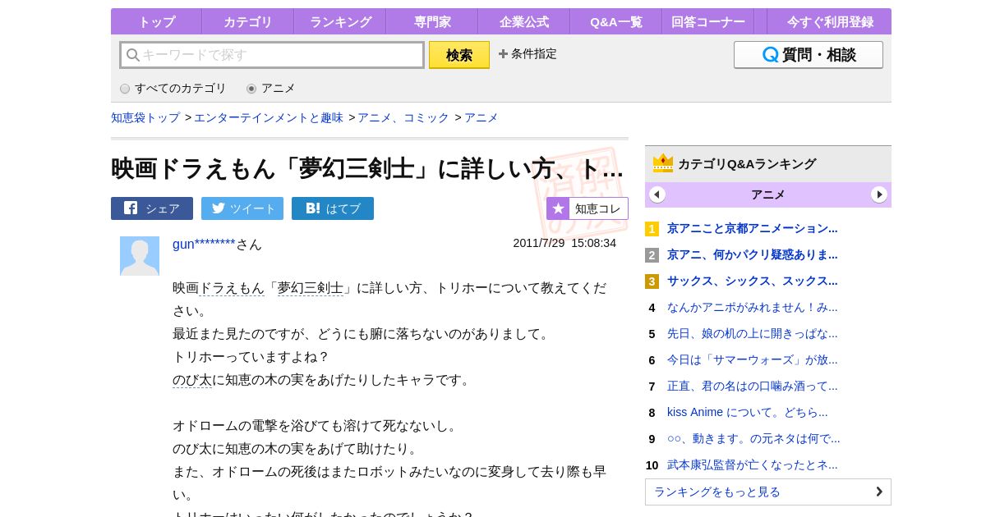The height and width of the screenshot is (517, 986).
Task: Tweet with ツイート button
Action: coord(242,208)
